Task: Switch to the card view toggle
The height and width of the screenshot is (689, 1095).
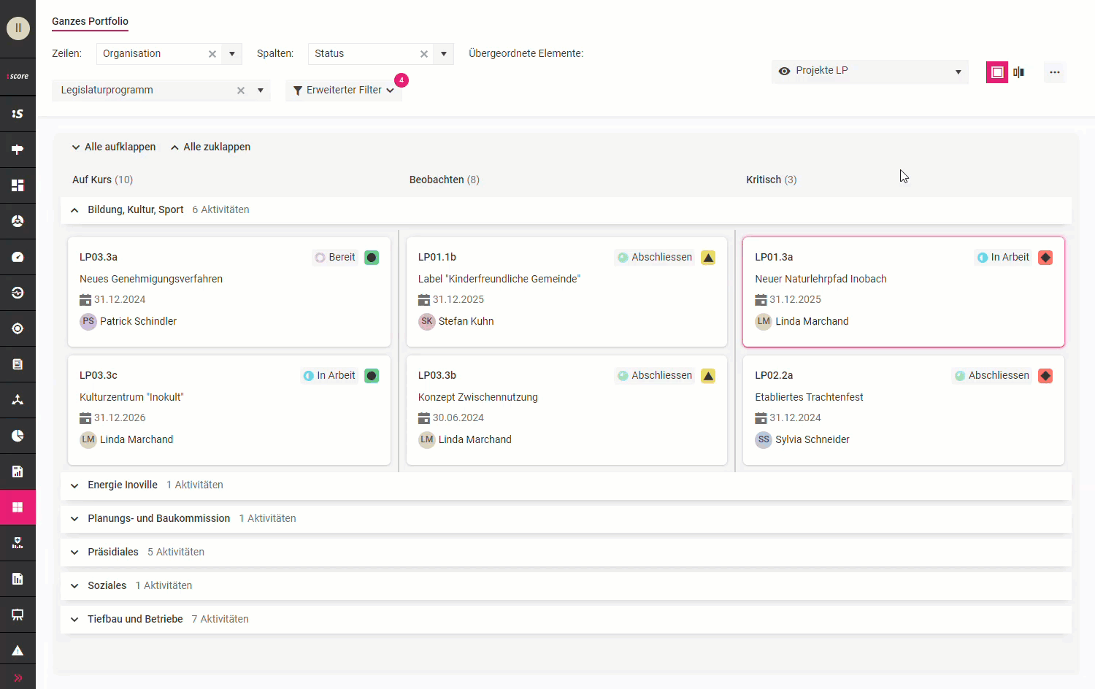Action: click(x=996, y=72)
